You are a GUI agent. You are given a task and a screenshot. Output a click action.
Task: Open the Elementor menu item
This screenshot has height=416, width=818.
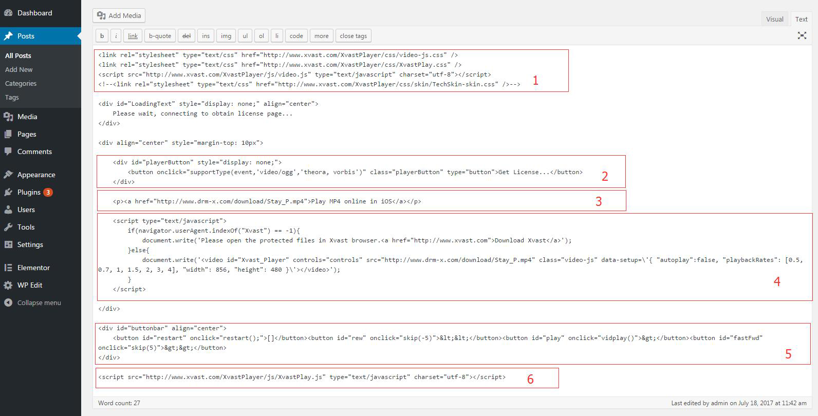pyautogui.click(x=41, y=268)
